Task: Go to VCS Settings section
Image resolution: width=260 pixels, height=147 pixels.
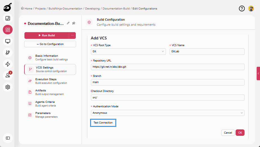Action: tap(50, 69)
